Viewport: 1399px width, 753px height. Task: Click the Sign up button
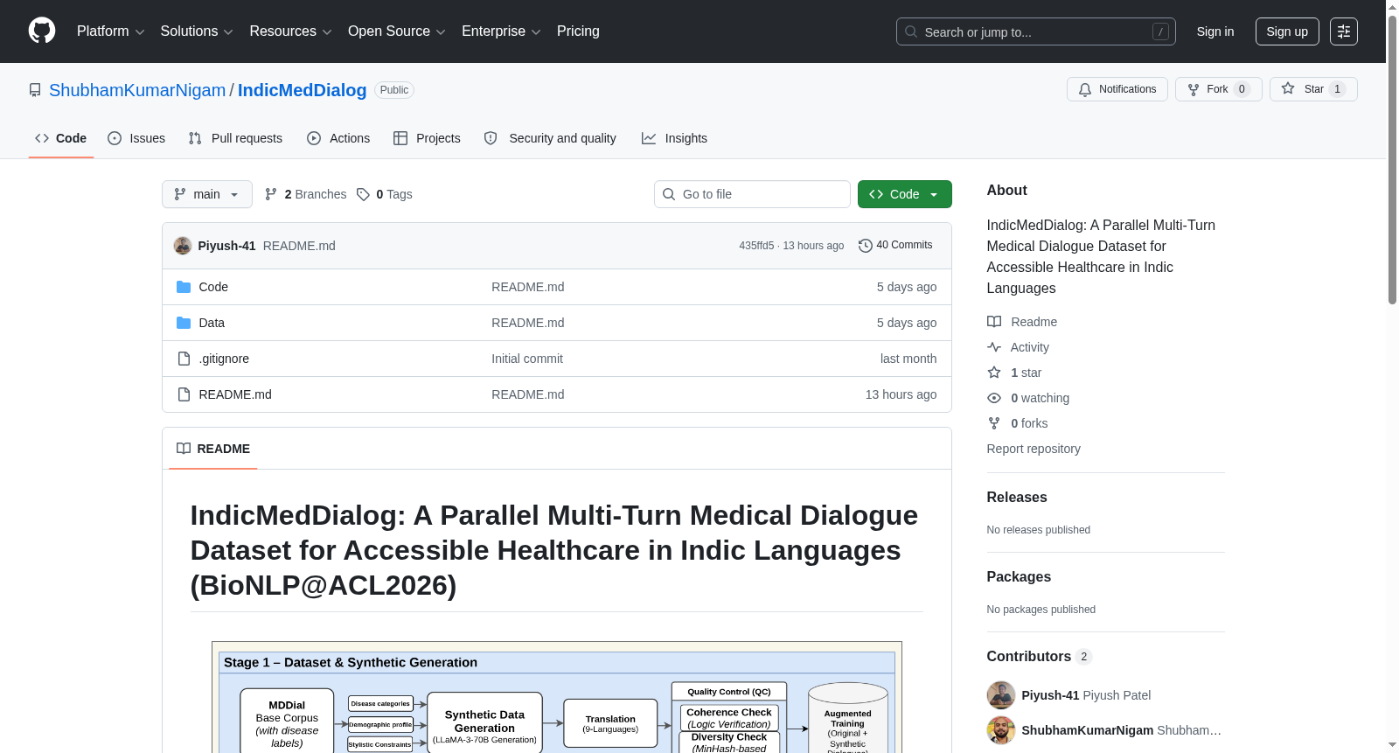coord(1287,31)
